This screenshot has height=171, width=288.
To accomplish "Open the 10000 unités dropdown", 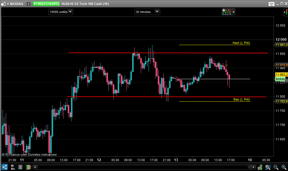I will click(x=61, y=12).
